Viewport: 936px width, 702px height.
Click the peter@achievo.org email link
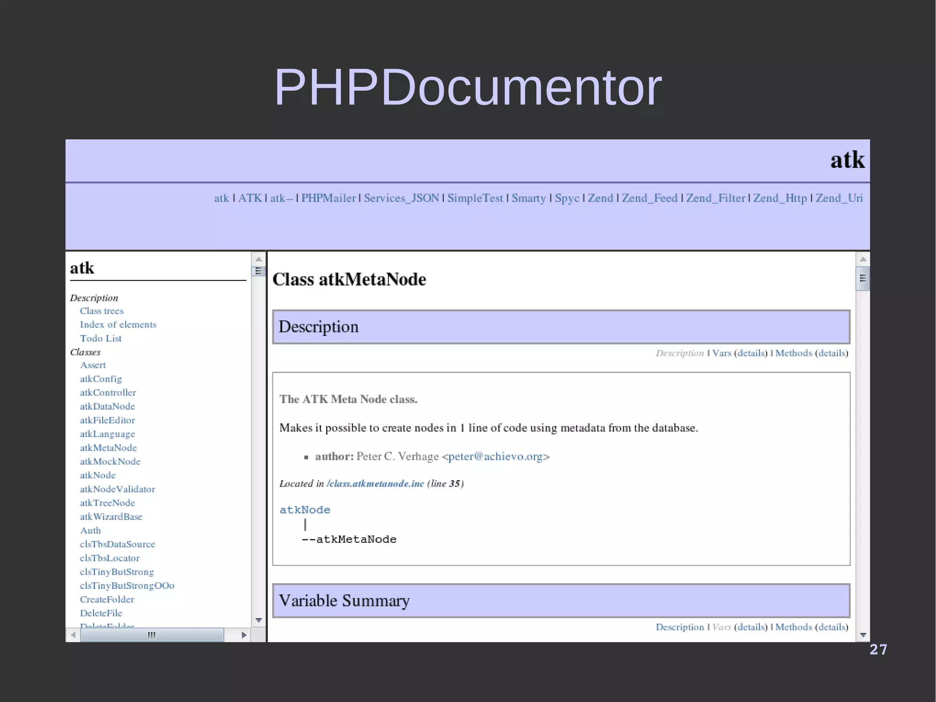(495, 456)
